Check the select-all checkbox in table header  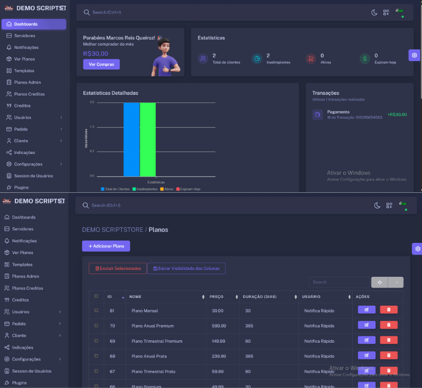(96, 296)
